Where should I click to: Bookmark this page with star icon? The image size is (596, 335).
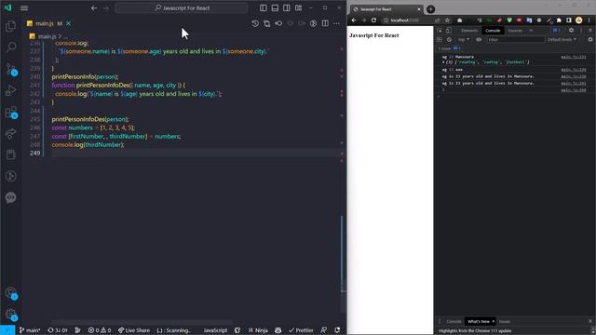tap(447, 20)
